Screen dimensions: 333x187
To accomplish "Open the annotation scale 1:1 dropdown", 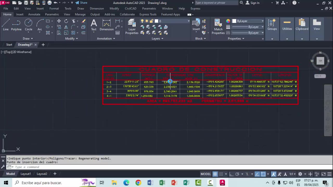I will point(293,174).
